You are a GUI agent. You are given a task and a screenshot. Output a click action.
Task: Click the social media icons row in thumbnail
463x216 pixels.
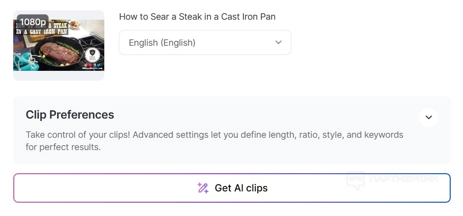pyautogui.click(x=93, y=64)
